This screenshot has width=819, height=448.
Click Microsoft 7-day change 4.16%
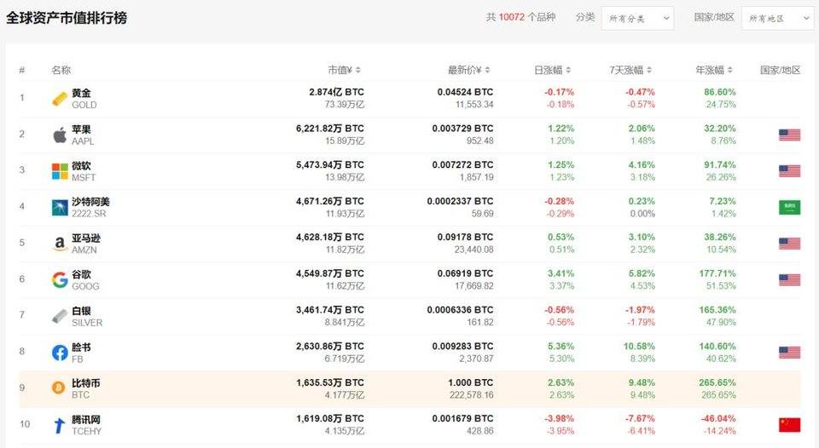pos(642,164)
